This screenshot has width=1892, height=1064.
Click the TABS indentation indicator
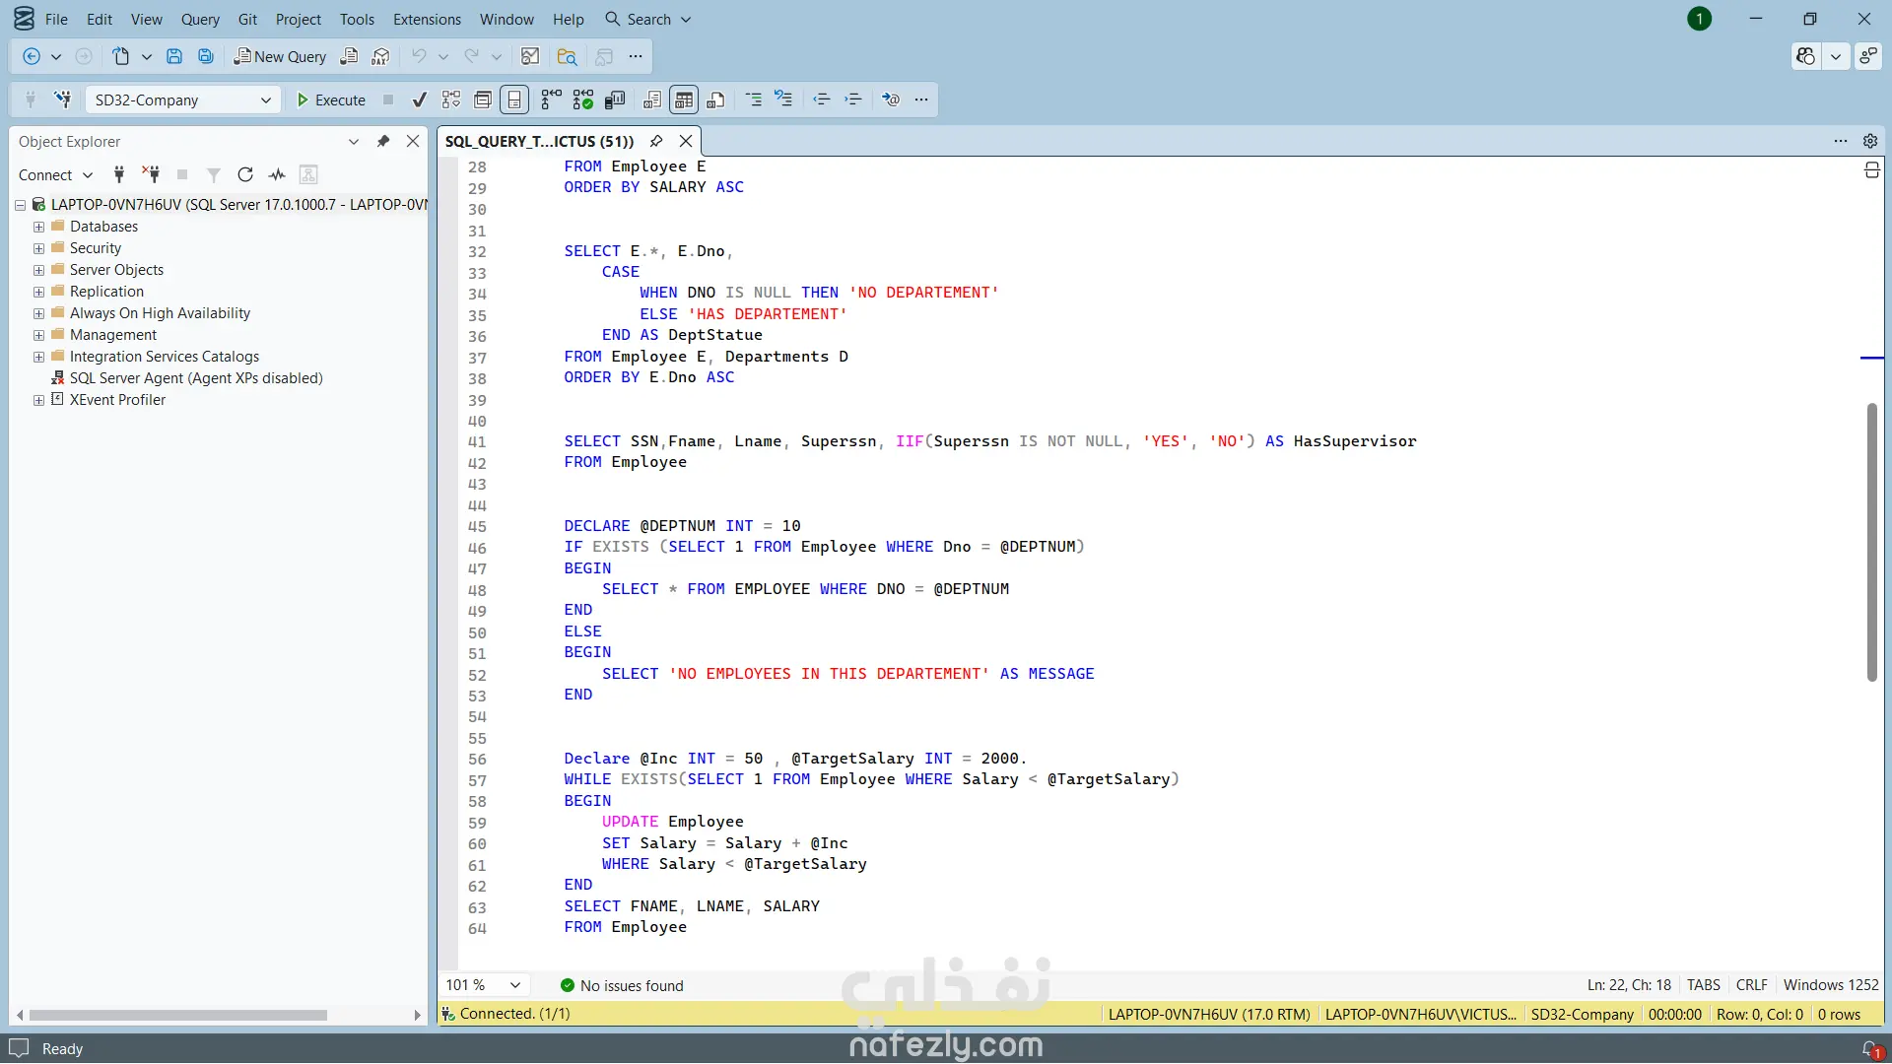(x=1703, y=985)
